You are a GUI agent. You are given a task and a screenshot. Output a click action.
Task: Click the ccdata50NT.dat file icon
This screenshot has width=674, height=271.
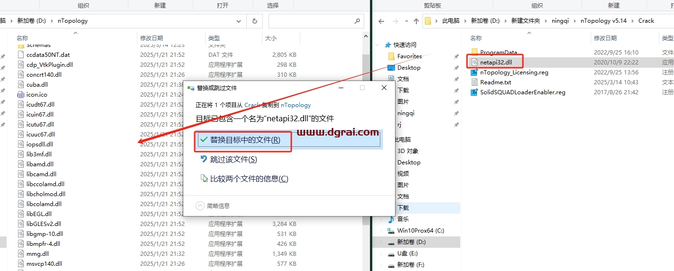[21, 54]
